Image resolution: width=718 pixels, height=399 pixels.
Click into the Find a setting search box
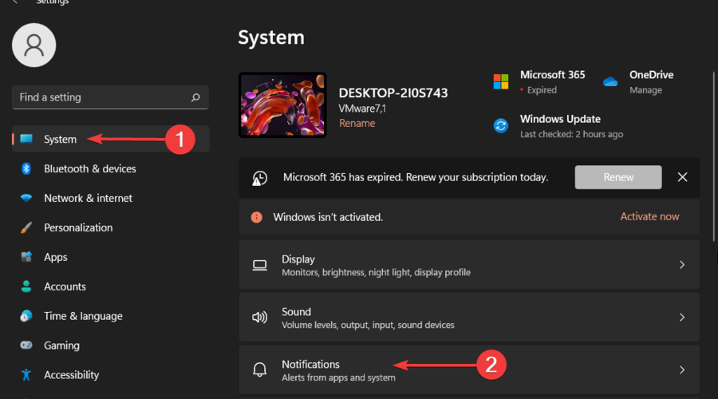pos(100,97)
